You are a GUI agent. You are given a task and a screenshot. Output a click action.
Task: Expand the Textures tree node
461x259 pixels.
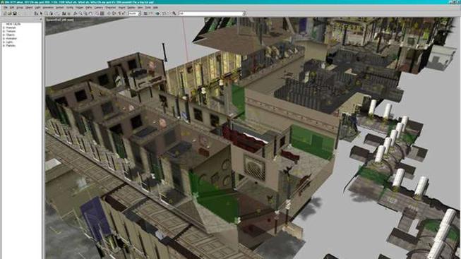tap(4, 31)
